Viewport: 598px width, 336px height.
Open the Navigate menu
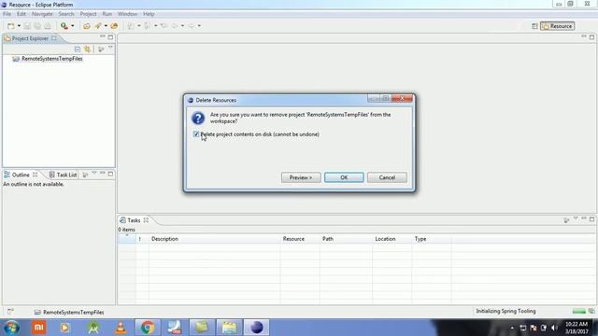click(42, 14)
